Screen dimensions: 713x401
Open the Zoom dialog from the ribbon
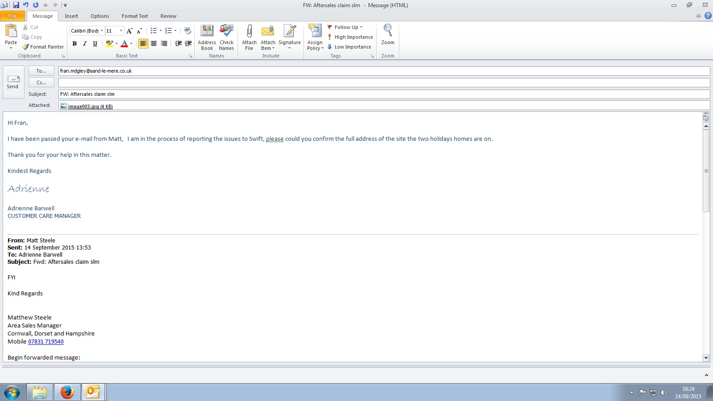pyautogui.click(x=388, y=35)
